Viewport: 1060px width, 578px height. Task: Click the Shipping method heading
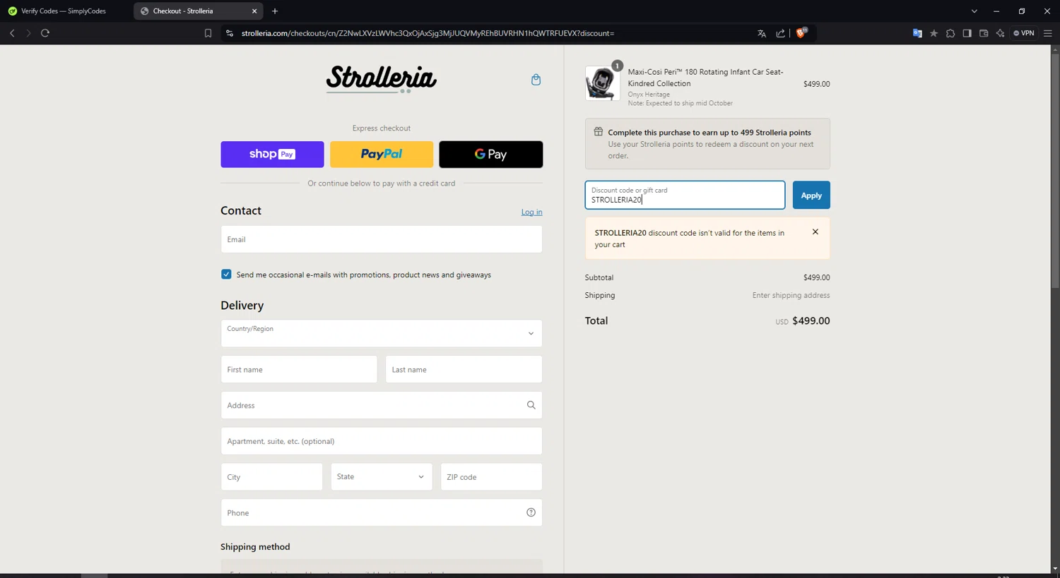point(255,547)
